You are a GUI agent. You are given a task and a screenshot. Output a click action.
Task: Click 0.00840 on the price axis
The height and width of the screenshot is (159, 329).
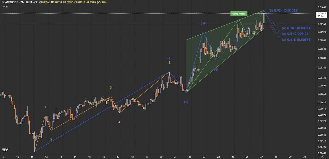click(322, 49)
